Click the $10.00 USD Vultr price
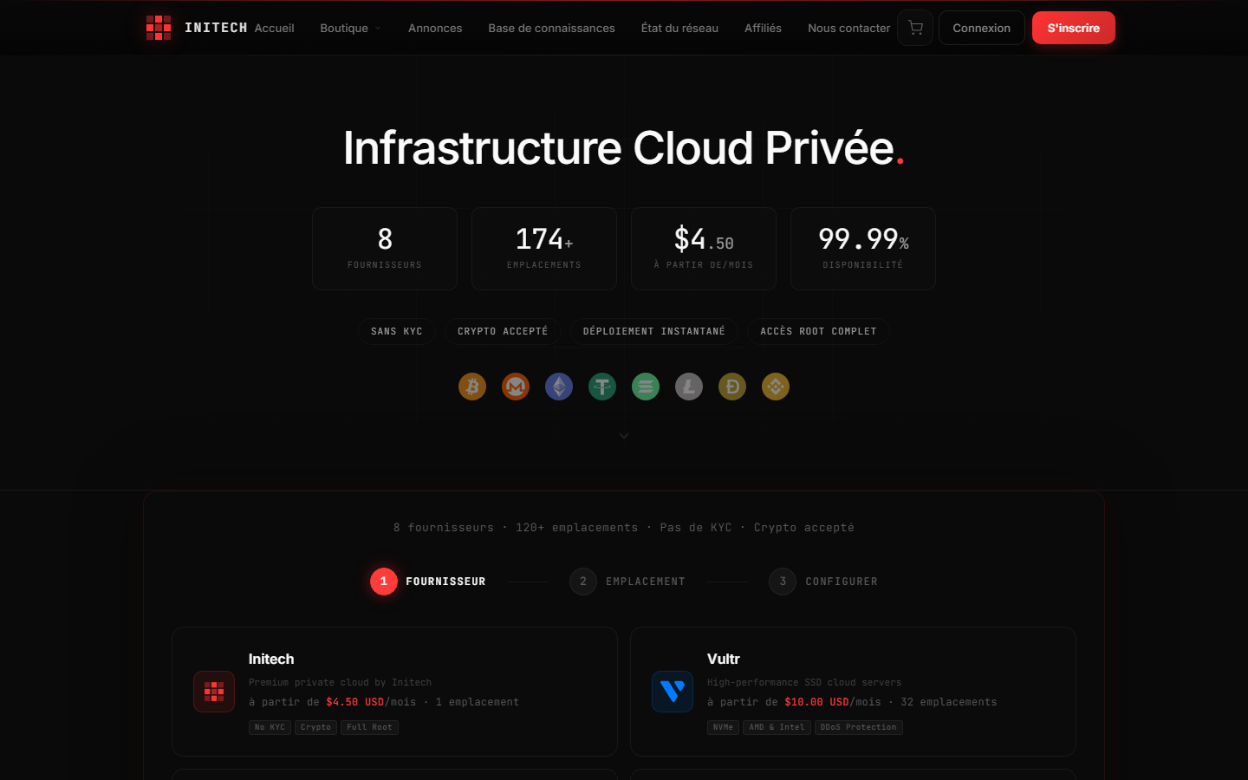Viewport: 1248px width, 780px height. [817, 702]
